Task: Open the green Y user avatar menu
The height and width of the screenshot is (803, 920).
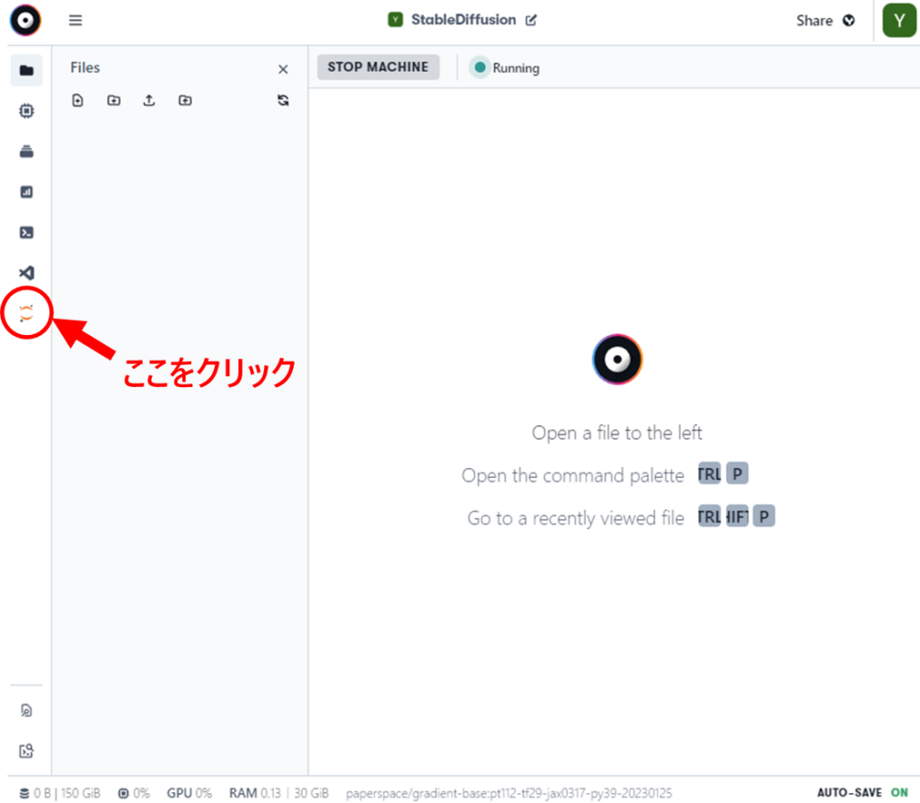Action: coord(898,21)
